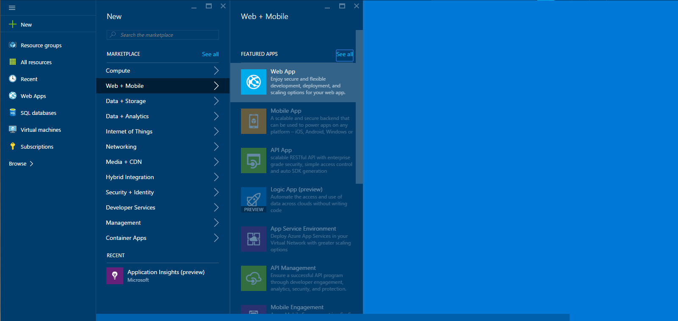Click the Search the marketplace field
The width and height of the screenshot is (678, 321).
click(x=163, y=35)
